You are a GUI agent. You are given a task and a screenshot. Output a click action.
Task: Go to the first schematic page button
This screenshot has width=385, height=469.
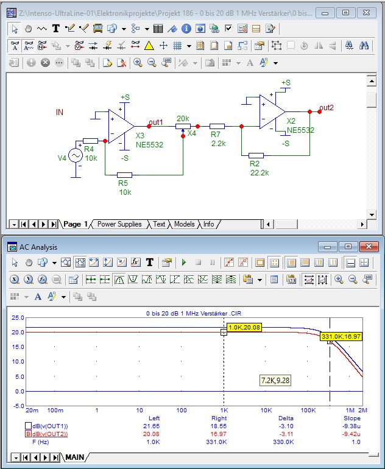[x=23, y=224]
